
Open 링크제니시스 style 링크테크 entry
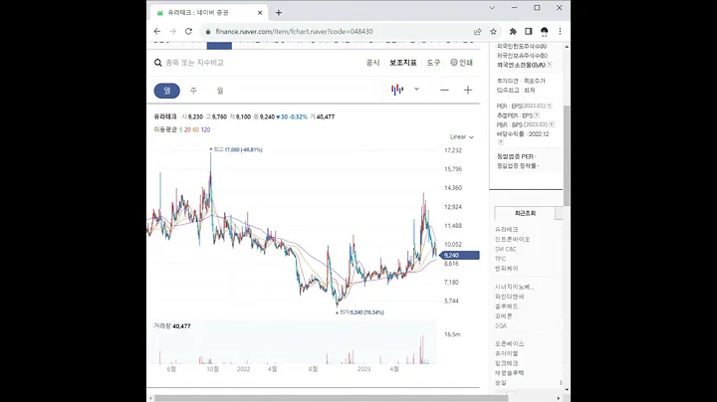(507, 363)
